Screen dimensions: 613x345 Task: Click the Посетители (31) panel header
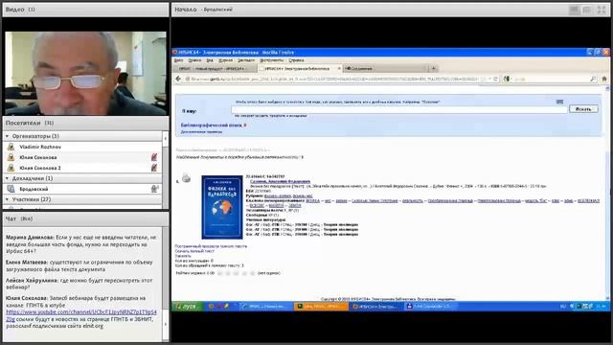pos(85,123)
